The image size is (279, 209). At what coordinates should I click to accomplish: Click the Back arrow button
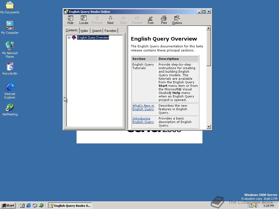[124, 20]
